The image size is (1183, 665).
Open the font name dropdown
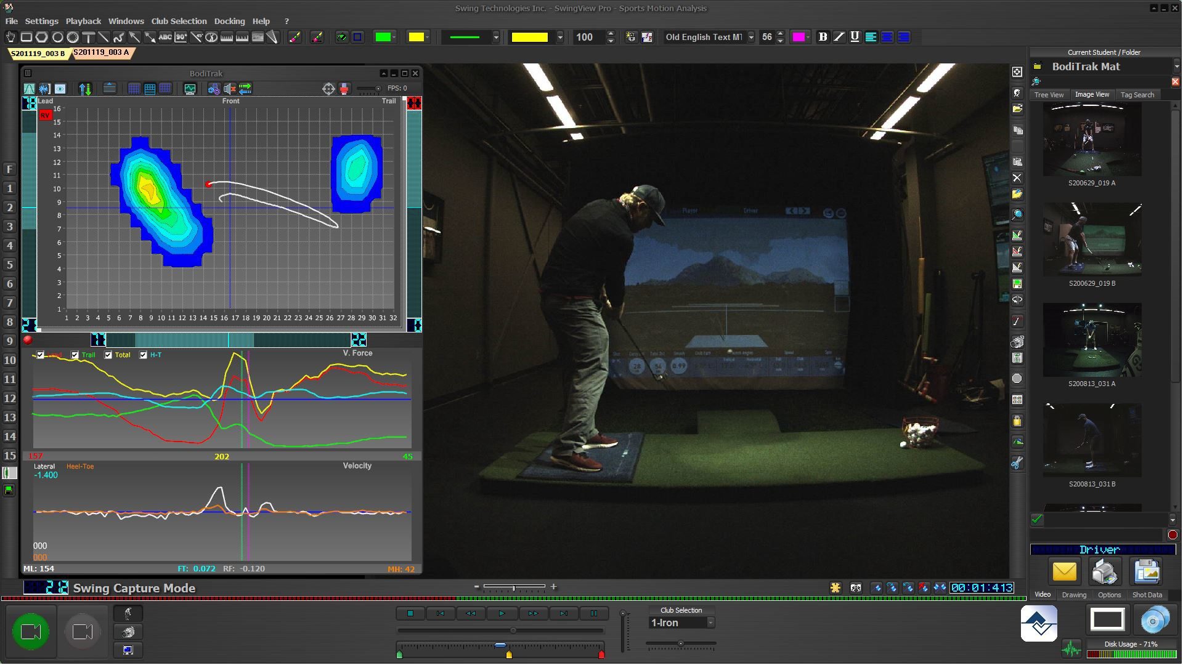(x=751, y=37)
